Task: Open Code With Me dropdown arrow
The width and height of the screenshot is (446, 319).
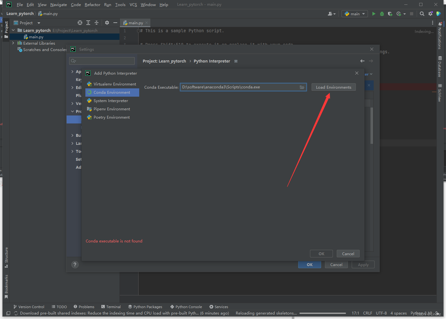Action: click(334, 14)
